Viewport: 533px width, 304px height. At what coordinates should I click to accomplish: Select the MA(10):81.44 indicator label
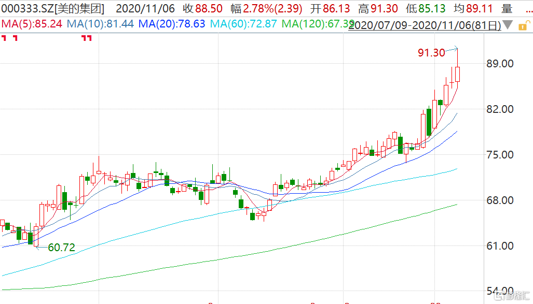point(100,24)
